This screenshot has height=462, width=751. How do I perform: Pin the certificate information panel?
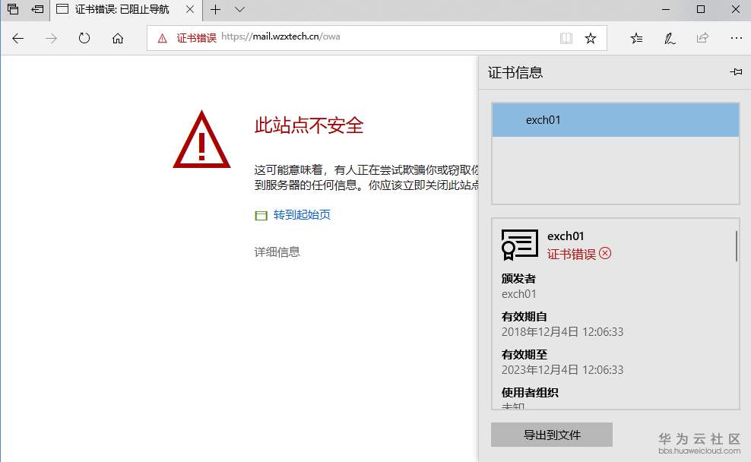click(x=735, y=71)
